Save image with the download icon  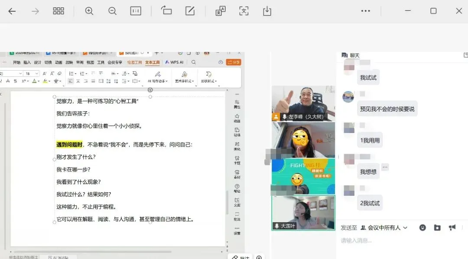point(267,11)
